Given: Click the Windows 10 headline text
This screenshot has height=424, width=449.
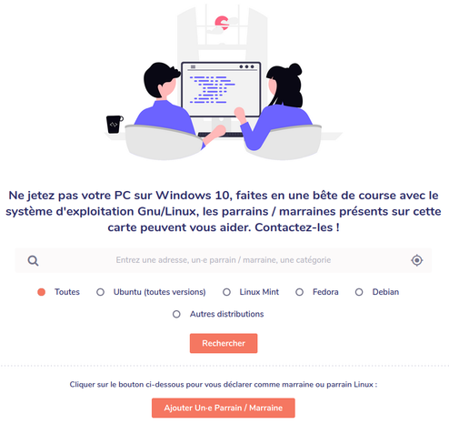Looking at the screenshot, I should point(224,211).
